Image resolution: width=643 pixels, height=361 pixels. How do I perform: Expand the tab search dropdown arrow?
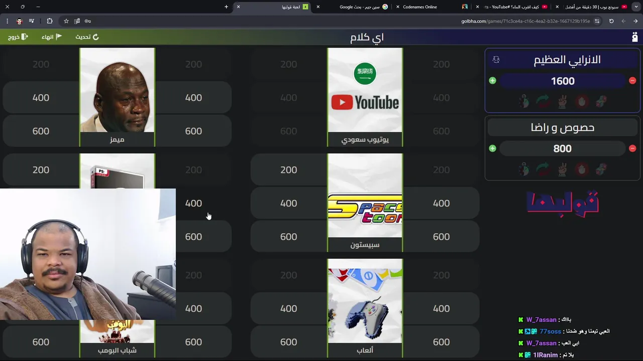[x=635, y=7]
